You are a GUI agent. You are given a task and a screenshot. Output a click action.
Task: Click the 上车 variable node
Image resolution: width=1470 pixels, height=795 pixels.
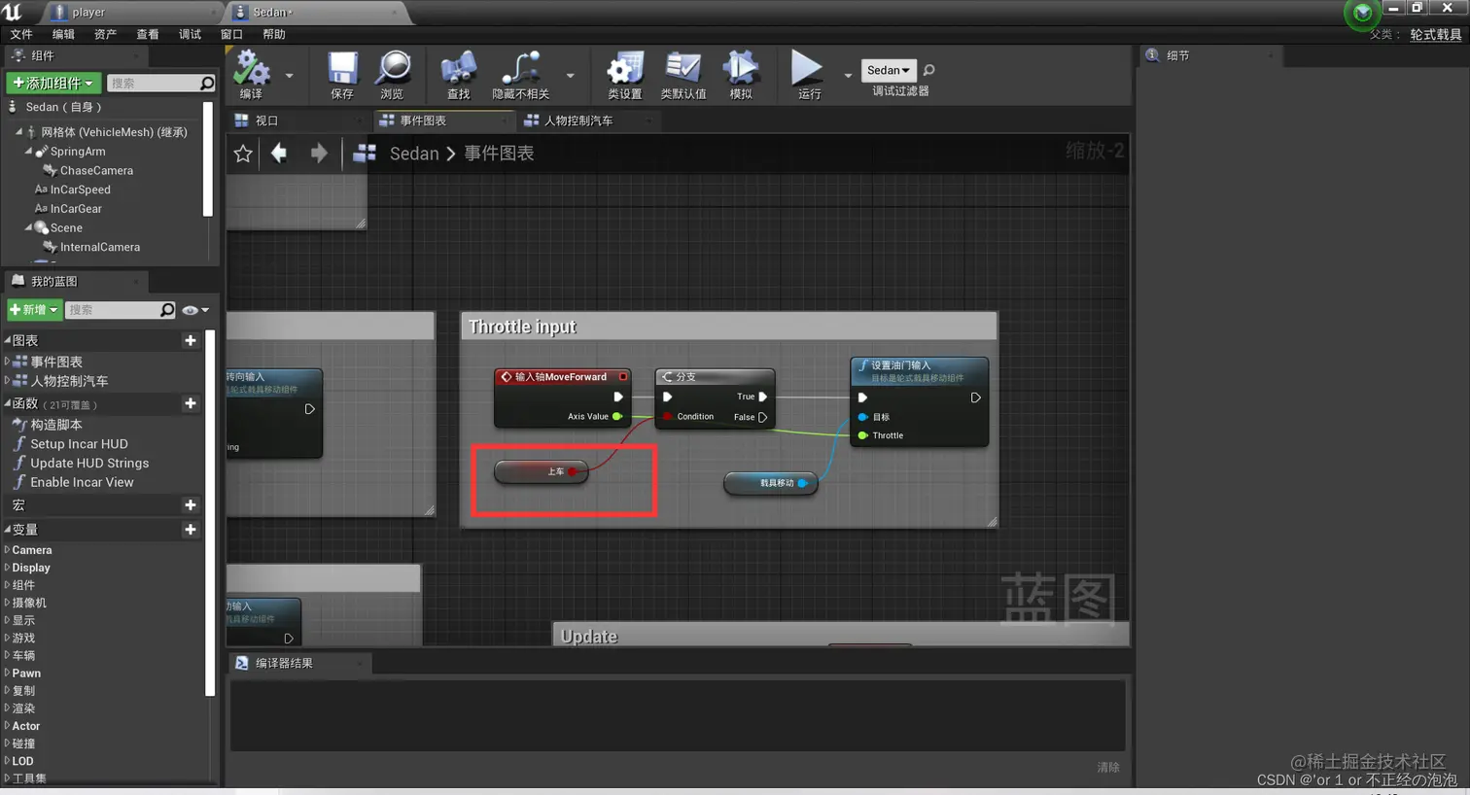[542, 471]
